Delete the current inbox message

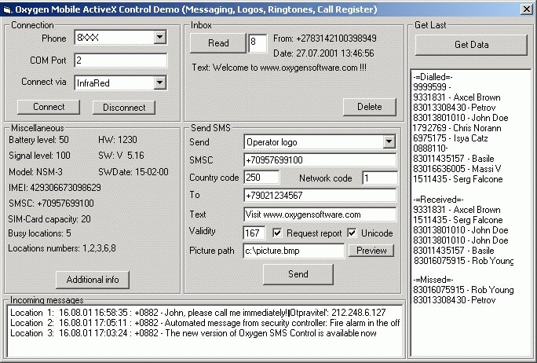(x=369, y=107)
